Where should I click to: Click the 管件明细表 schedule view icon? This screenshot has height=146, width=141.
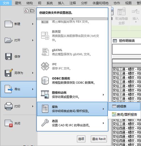[115, 41]
